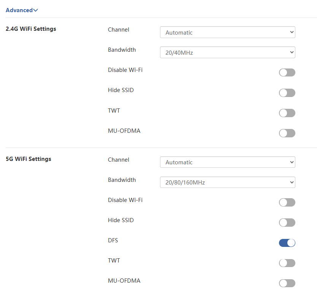
Task: Click the 2.4G WiFi Settings heading
Action: (31, 29)
